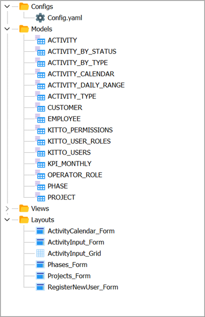Select the ACTIVITY_TYPE model
Image resolution: width=205 pixels, height=317 pixels.
coord(72,96)
